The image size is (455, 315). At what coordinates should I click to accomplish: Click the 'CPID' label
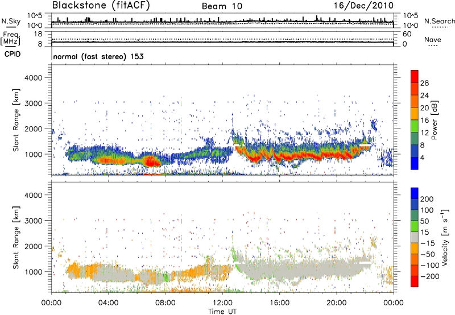tap(13, 54)
